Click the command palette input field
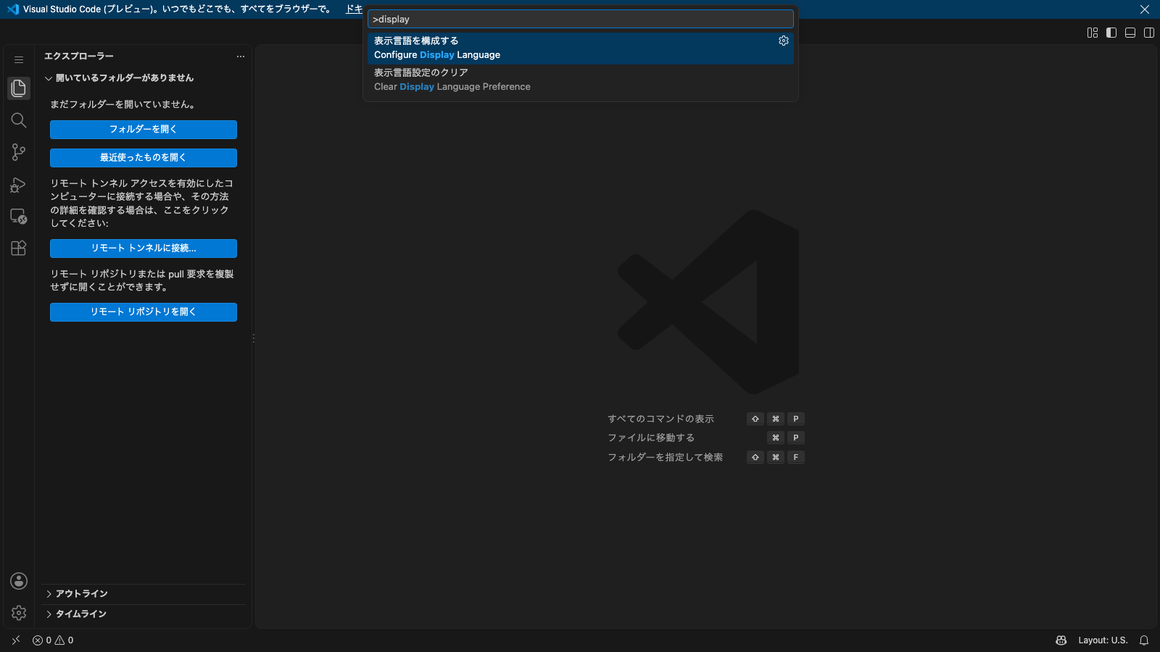The height and width of the screenshot is (652, 1160). click(581, 19)
